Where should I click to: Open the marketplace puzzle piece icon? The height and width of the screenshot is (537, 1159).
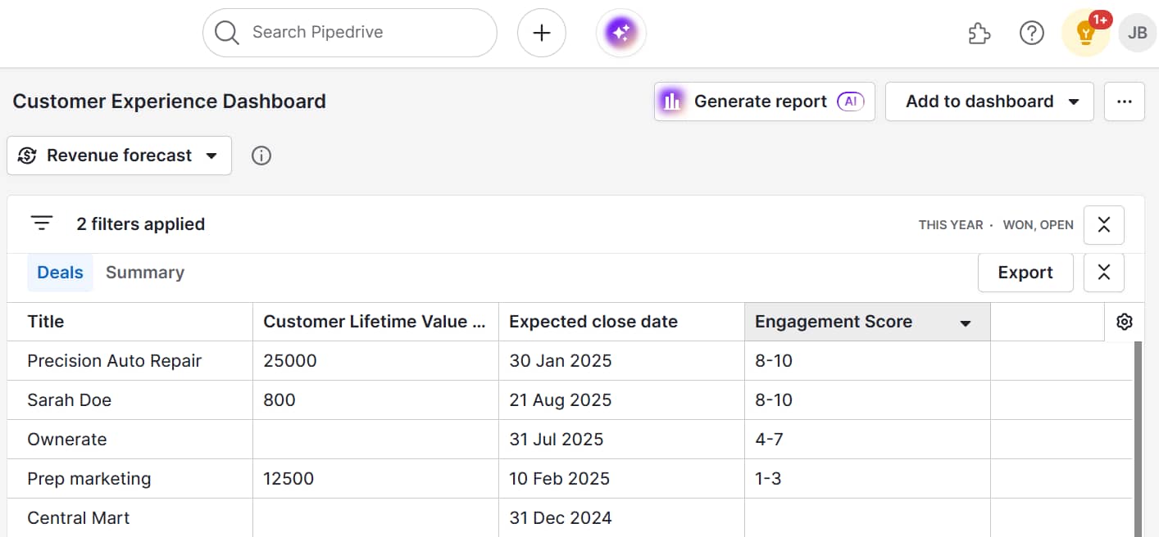coord(979,33)
